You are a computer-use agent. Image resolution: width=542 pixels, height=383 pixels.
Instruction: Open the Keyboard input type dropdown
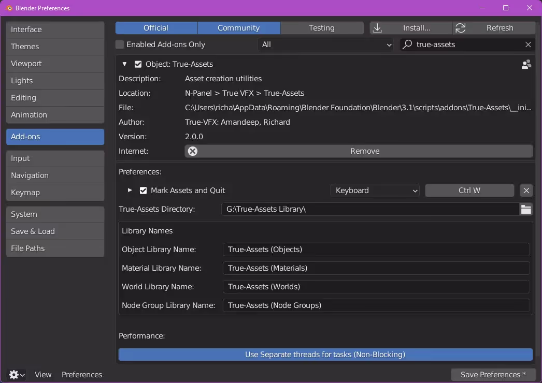coord(375,190)
